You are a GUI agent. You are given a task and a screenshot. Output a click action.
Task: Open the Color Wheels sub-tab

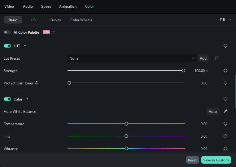tap(81, 20)
